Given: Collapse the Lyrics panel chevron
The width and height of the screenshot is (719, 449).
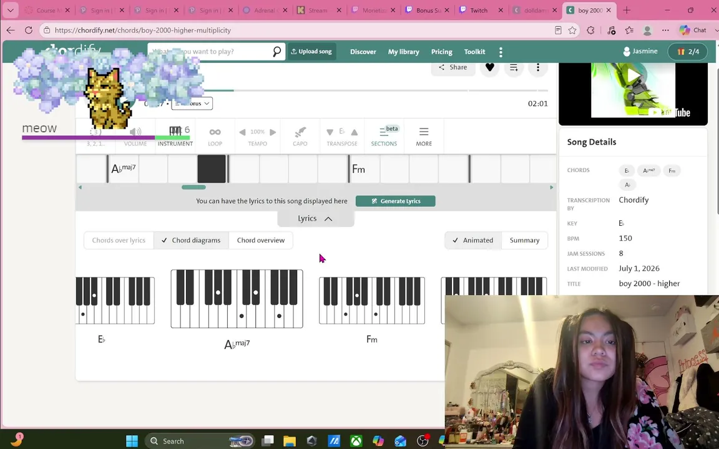Looking at the screenshot, I should pyautogui.click(x=328, y=219).
